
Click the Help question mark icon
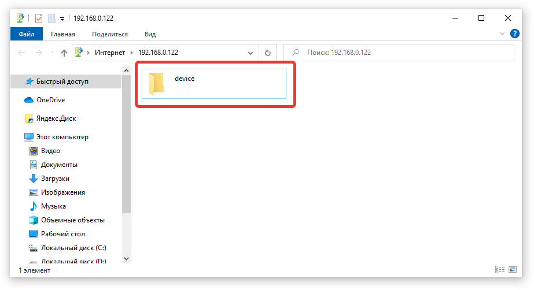point(514,34)
